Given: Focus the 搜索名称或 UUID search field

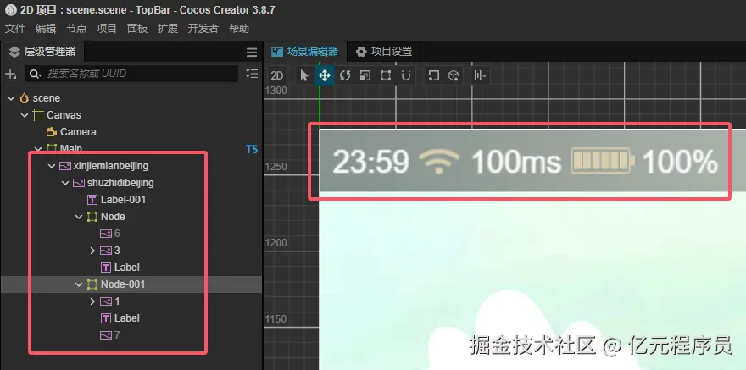Looking at the screenshot, I should (x=131, y=74).
